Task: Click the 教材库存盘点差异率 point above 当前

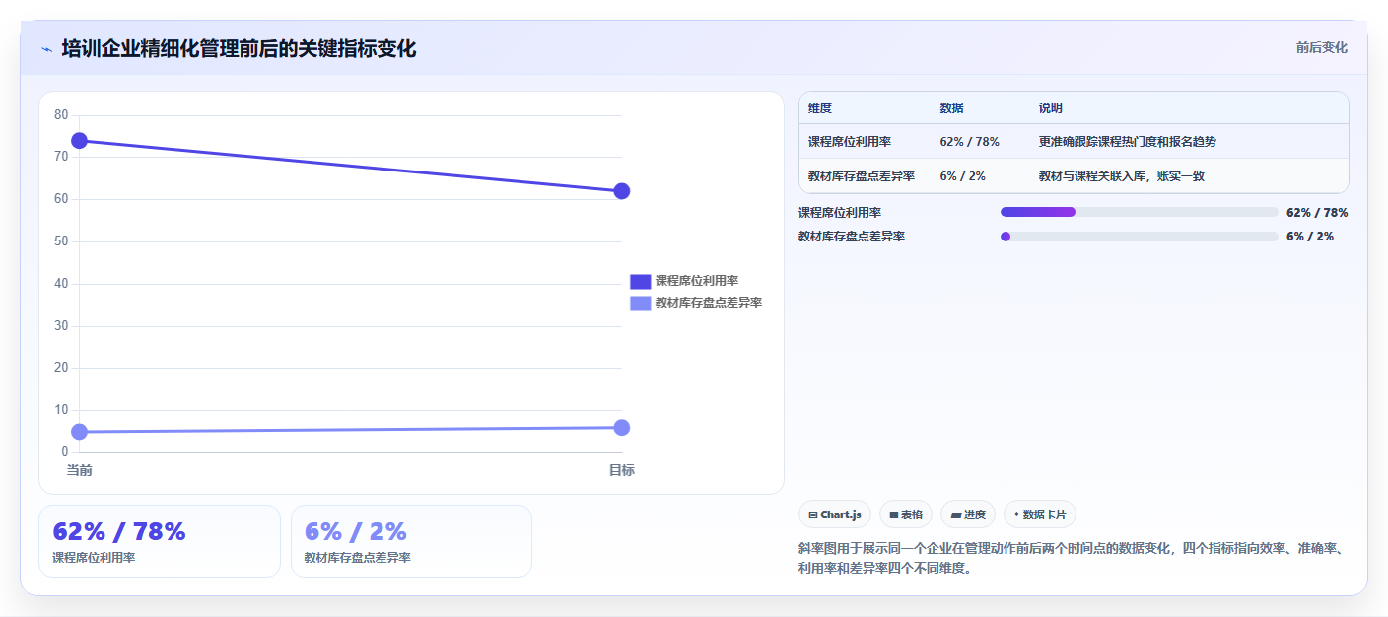Action: pyautogui.click(x=80, y=432)
